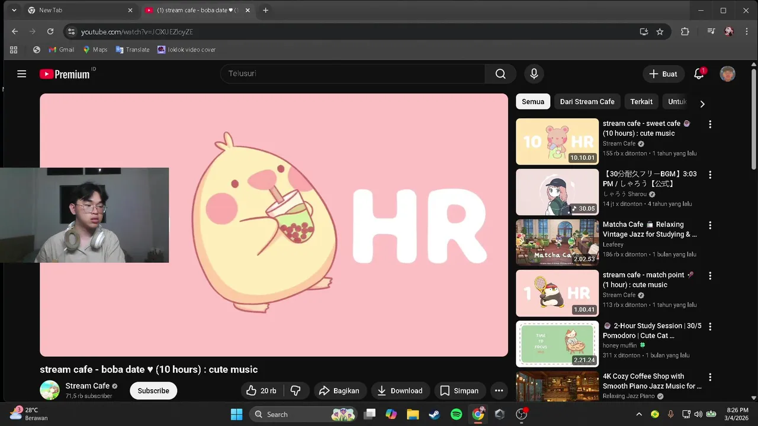Open options for 2-Hour Study Session video
The image size is (758, 426).
coord(709,327)
